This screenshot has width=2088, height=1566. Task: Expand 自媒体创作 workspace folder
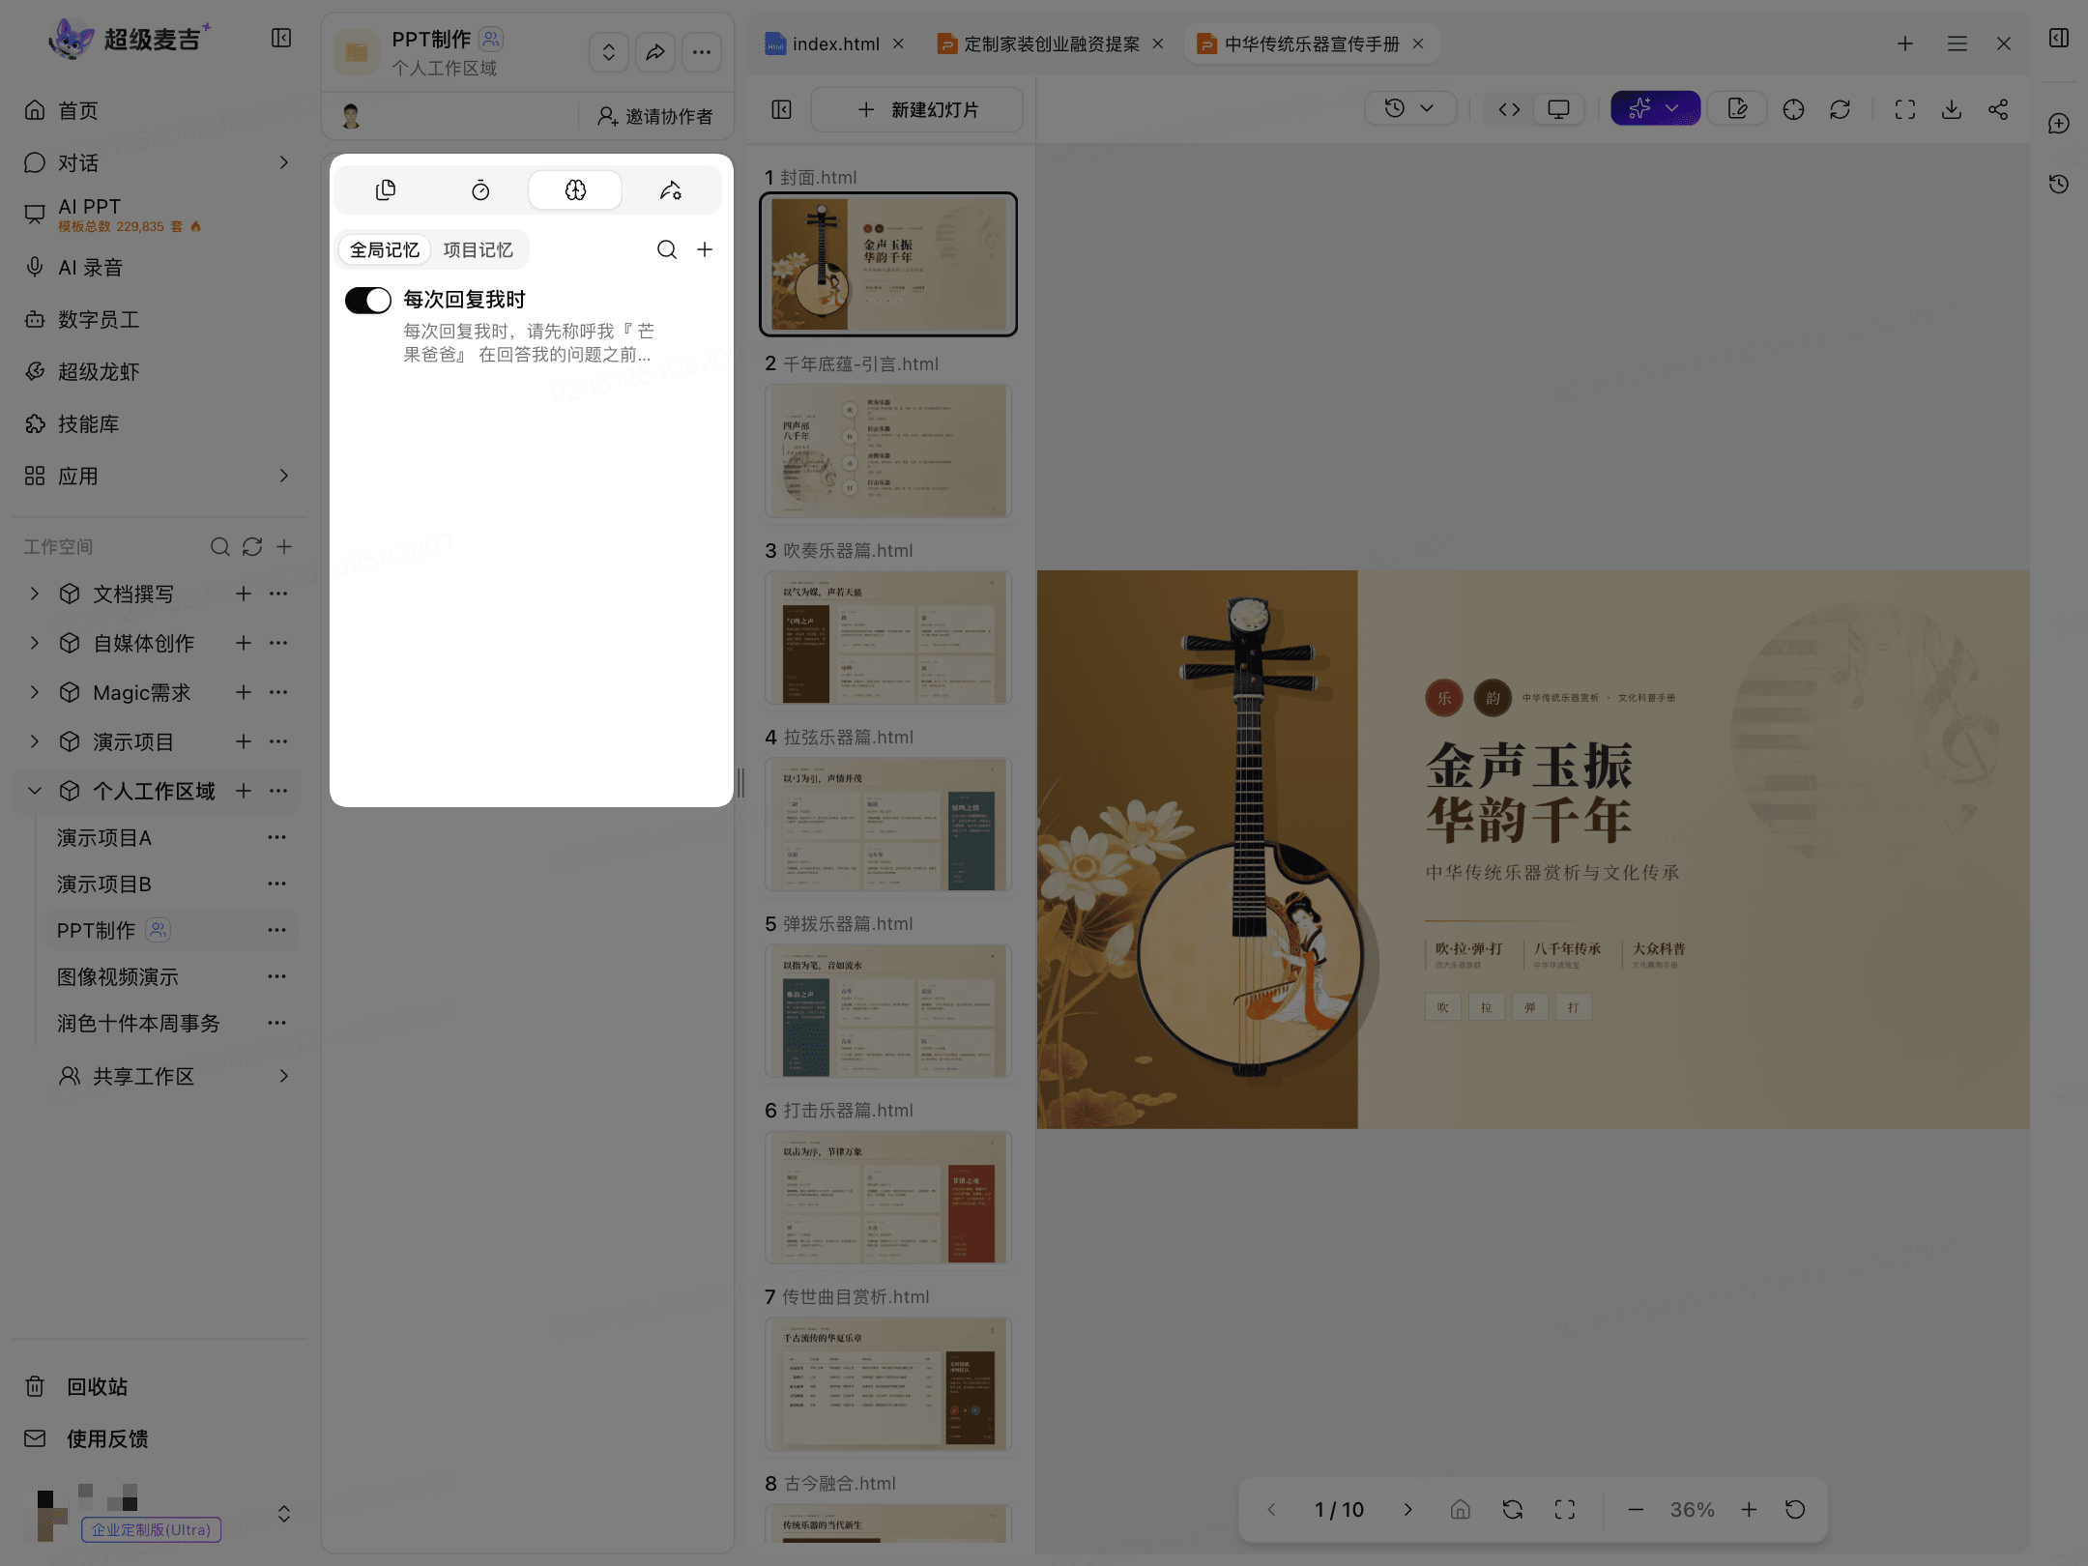click(x=35, y=643)
